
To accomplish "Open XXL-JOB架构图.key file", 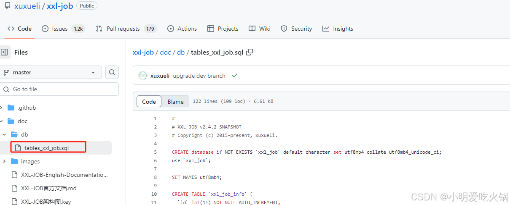I will tap(46, 202).
